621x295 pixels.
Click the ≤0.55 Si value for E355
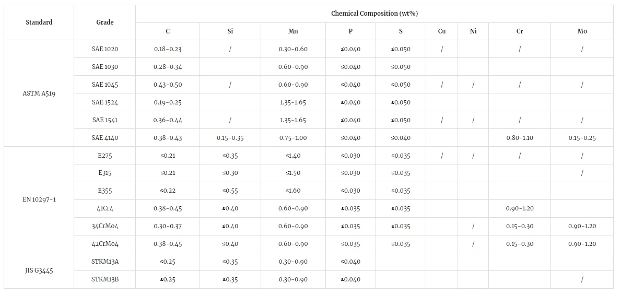click(x=230, y=191)
